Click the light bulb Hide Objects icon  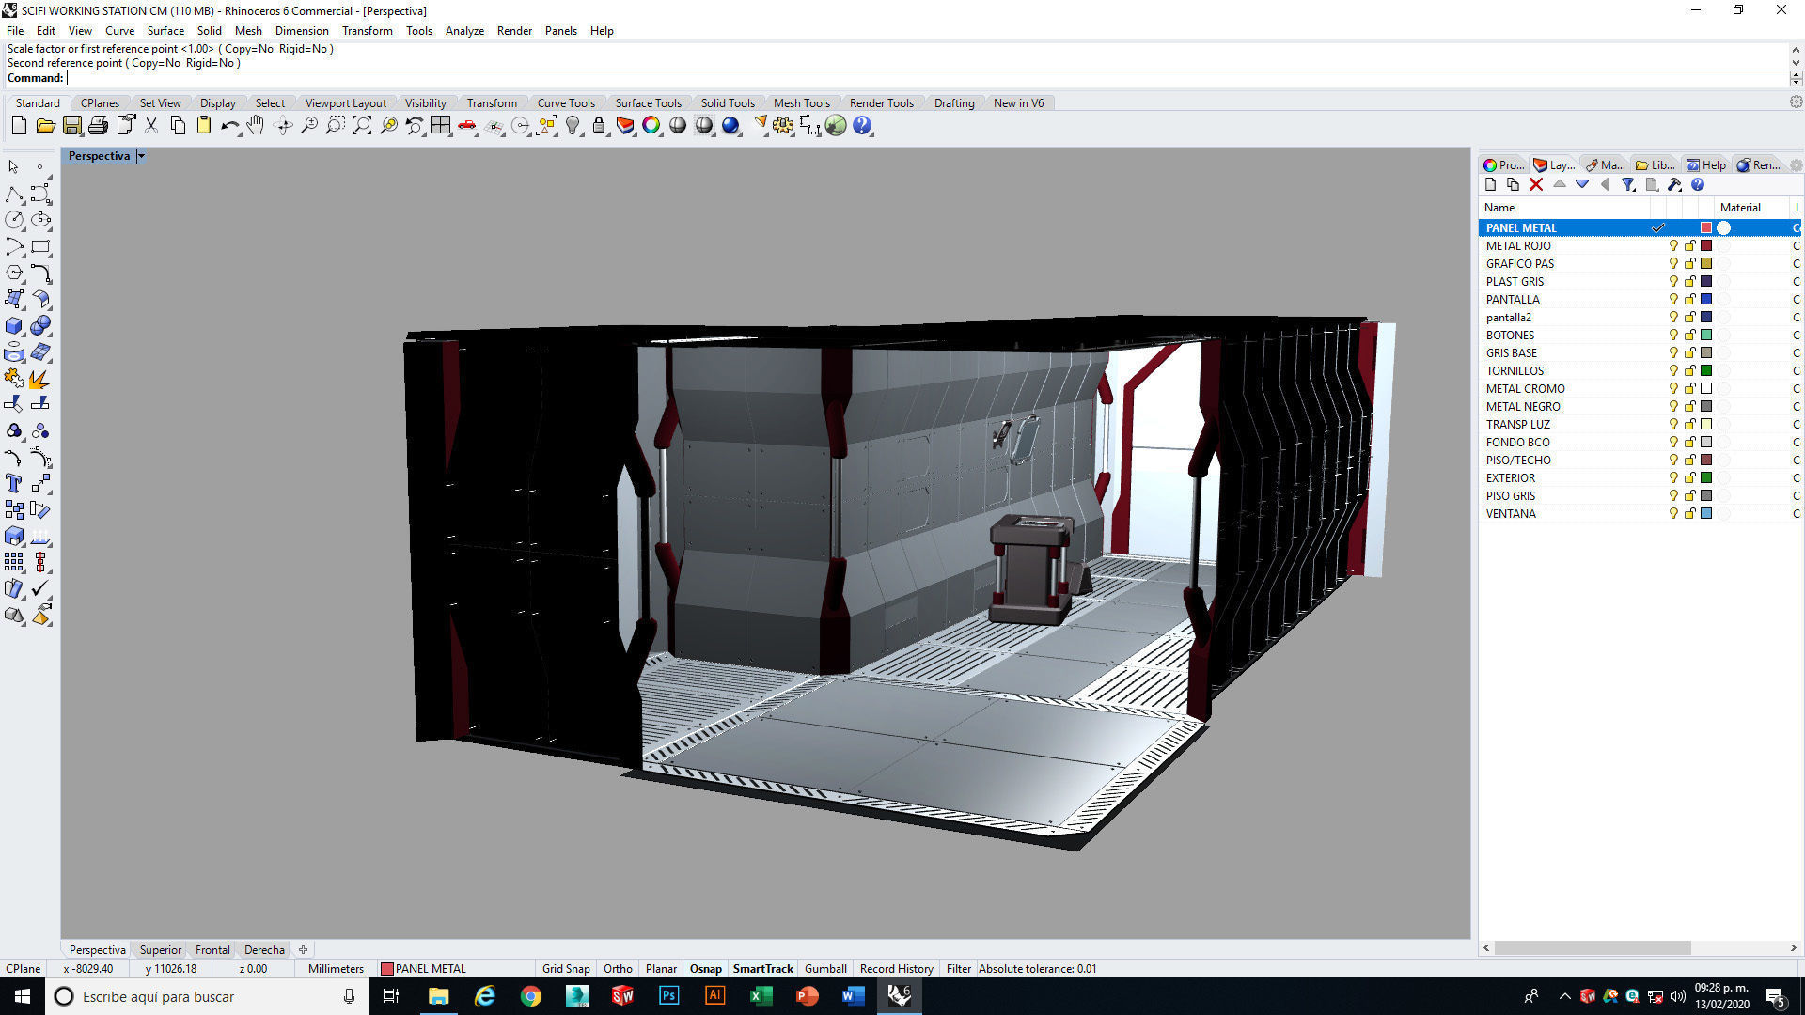[573, 125]
